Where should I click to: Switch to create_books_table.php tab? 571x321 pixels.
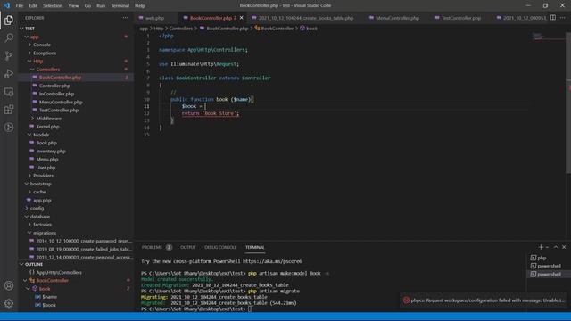(306, 18)
